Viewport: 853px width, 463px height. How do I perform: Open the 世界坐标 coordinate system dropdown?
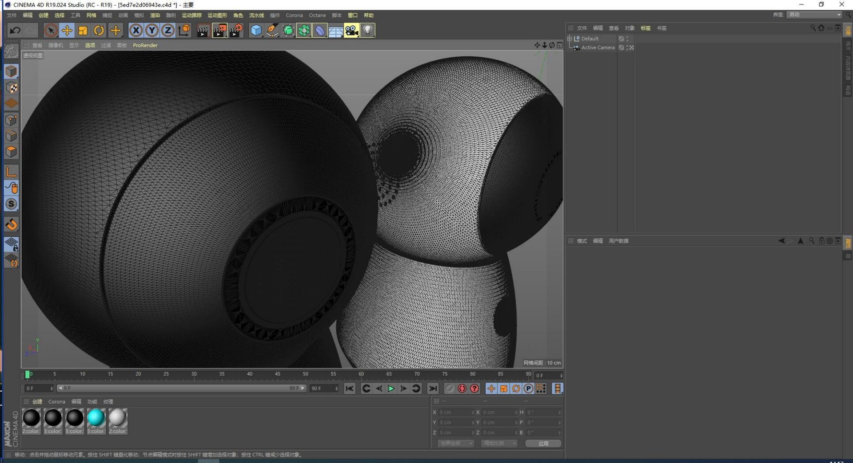click(456, 443)
